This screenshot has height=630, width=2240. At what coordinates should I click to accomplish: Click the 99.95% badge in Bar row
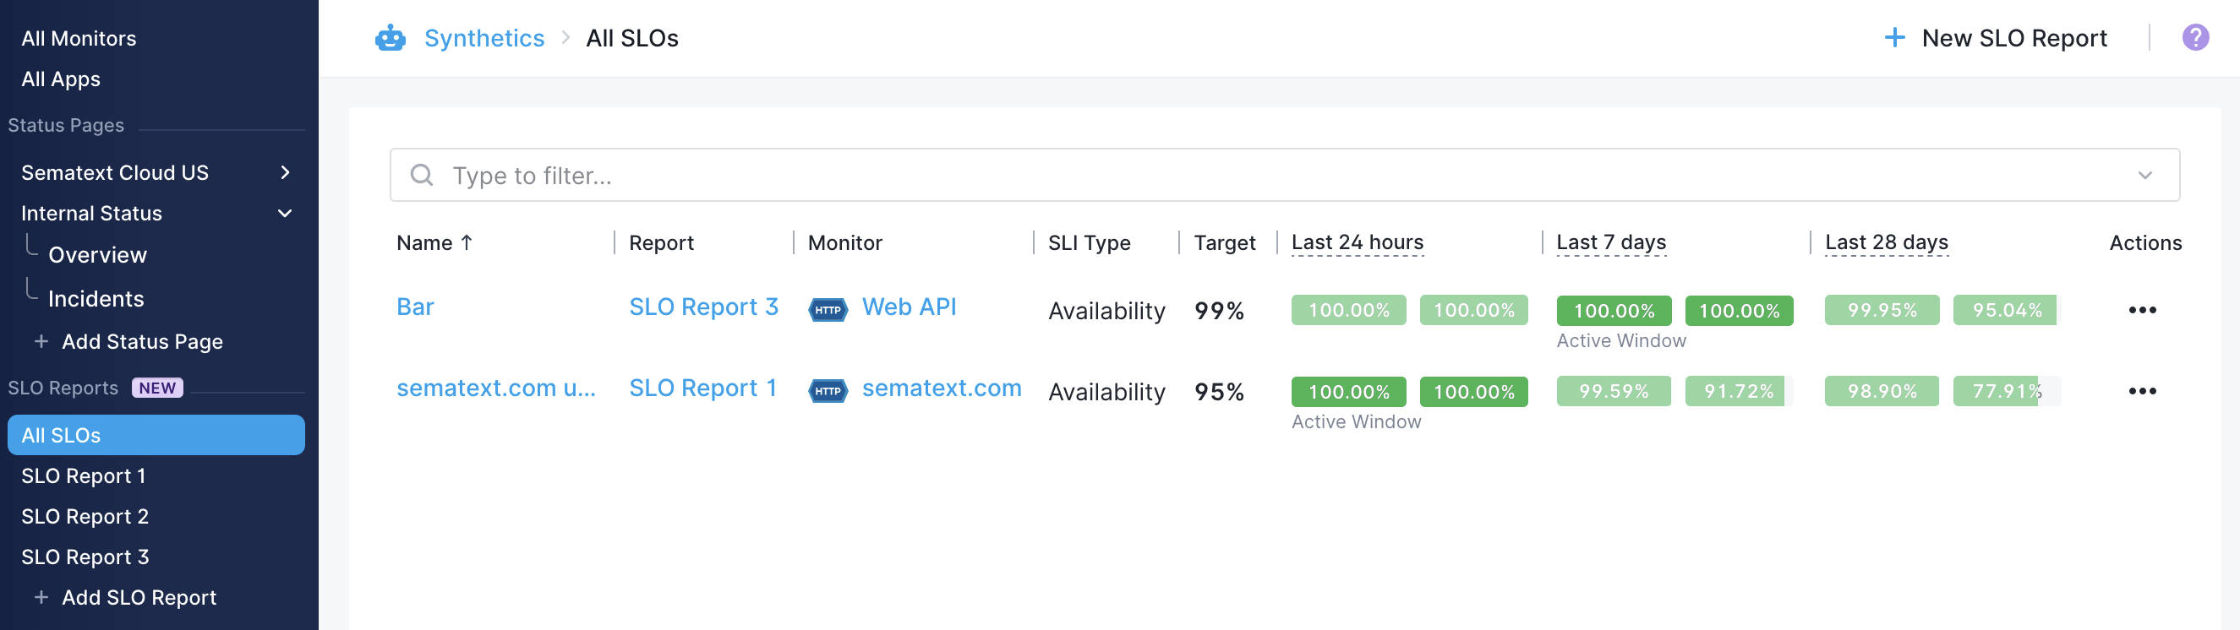pos(1882,310)
